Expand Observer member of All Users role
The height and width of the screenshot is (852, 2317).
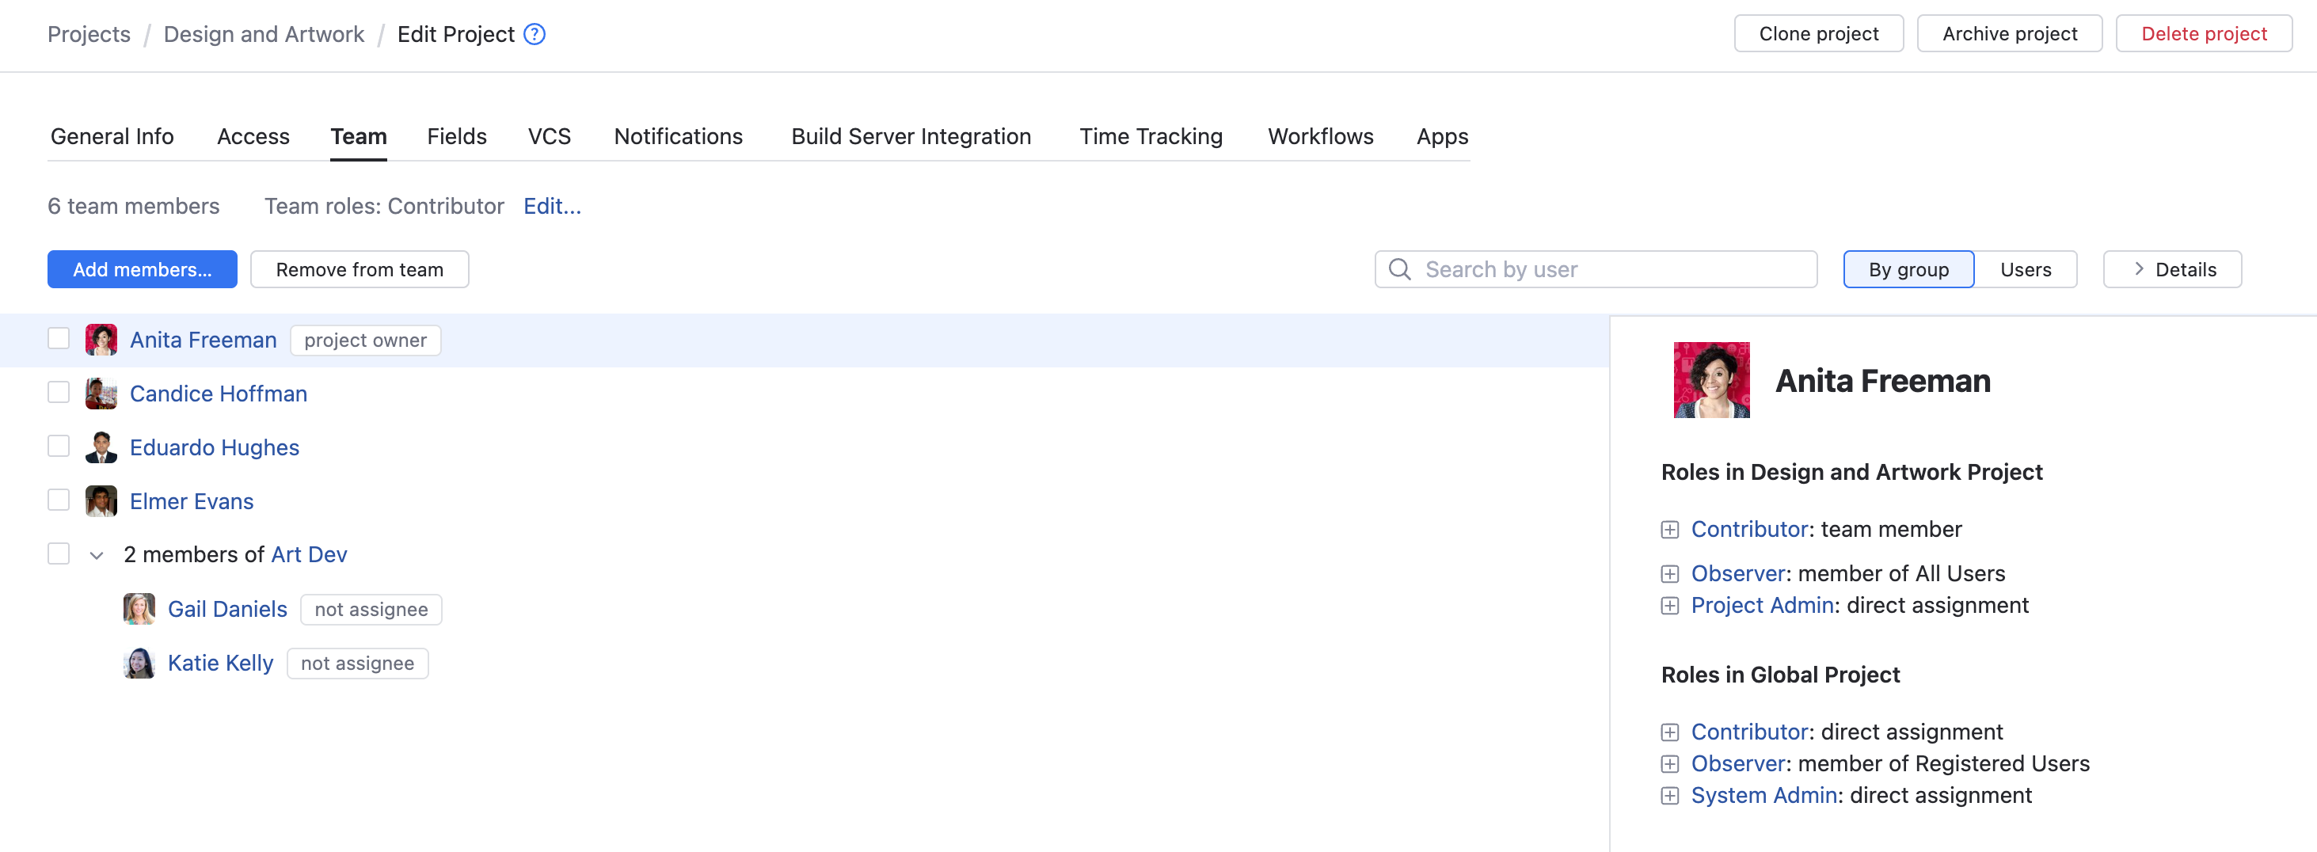click(x=1669, y=574)
